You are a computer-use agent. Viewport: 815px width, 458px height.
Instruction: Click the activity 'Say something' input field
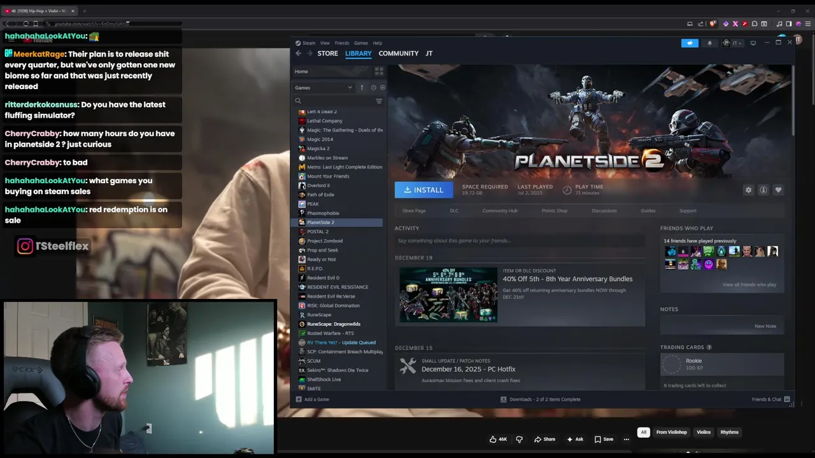point(520,240)
